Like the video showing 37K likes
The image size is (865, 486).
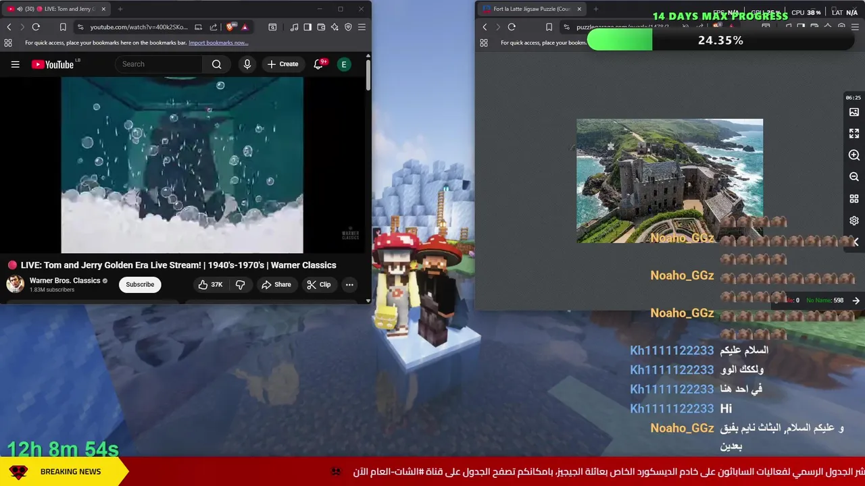[210, 285]
